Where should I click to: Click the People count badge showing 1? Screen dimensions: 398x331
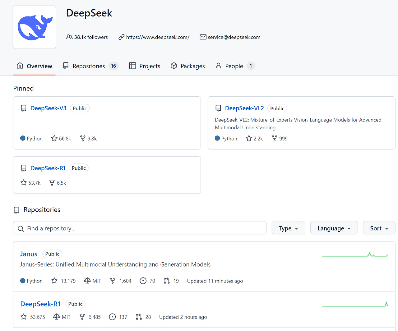tap(251, 66)
